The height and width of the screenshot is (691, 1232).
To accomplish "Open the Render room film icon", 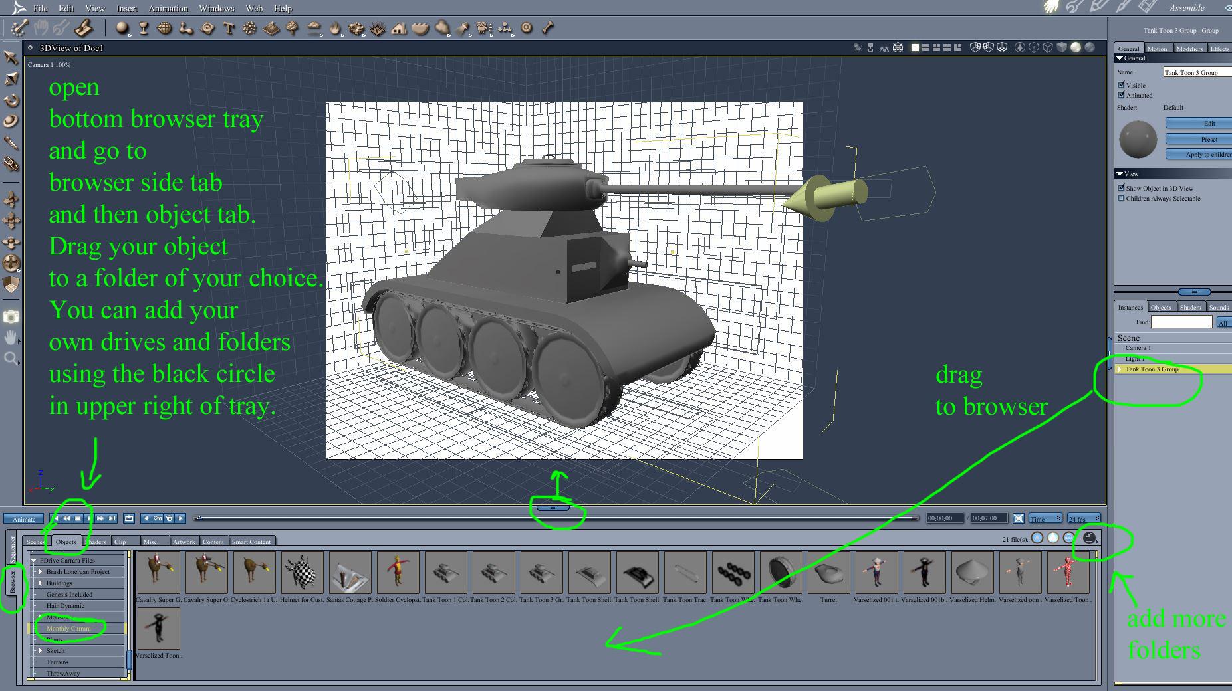I will click(x=1147, y=7).
